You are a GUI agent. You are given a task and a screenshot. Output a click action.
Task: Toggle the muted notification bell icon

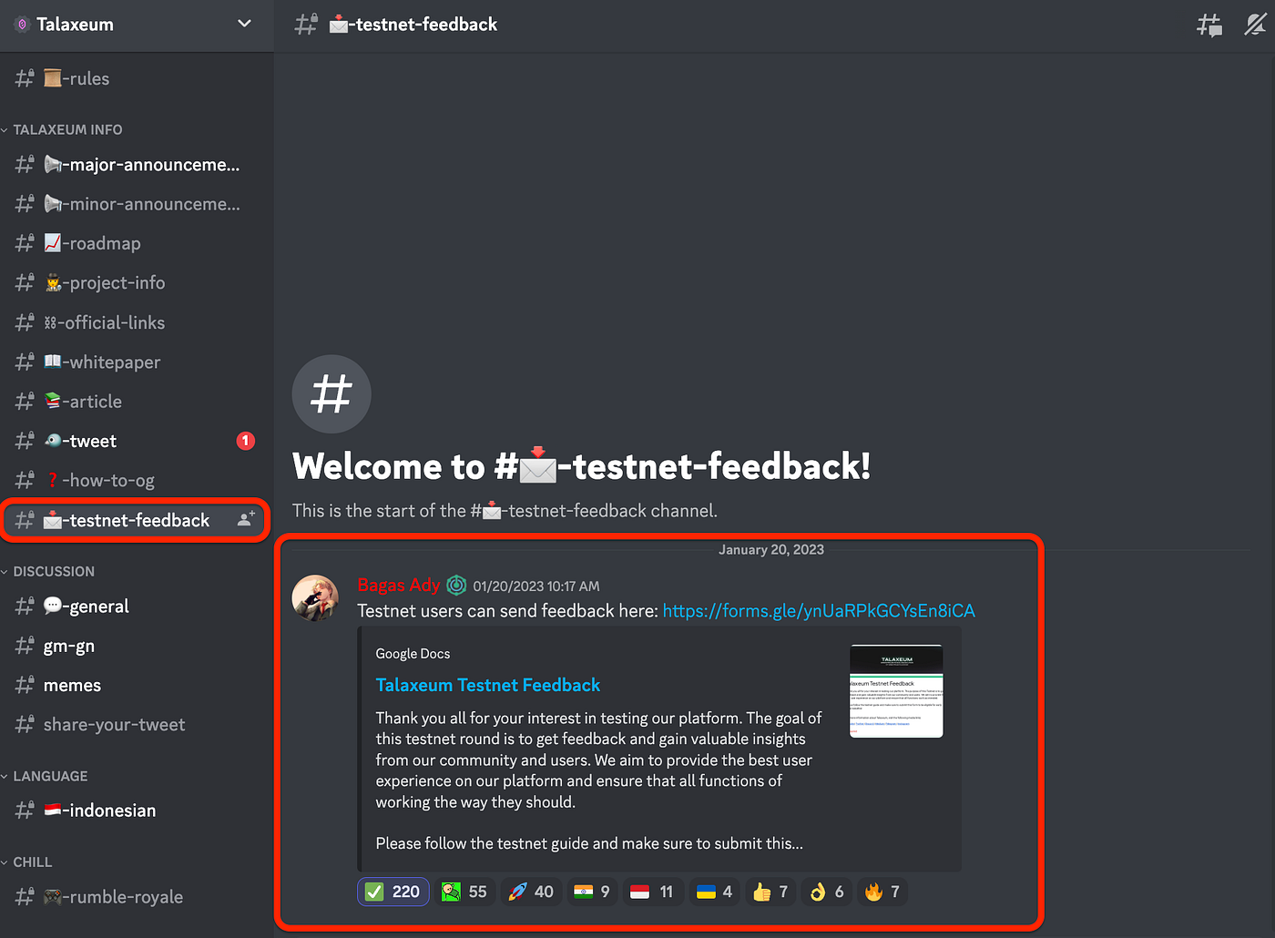1256,25
